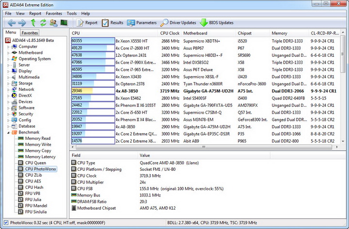The image size is (349, 229).
Task: Expand the Motherboard tree node
Action: tap(8, 53)
